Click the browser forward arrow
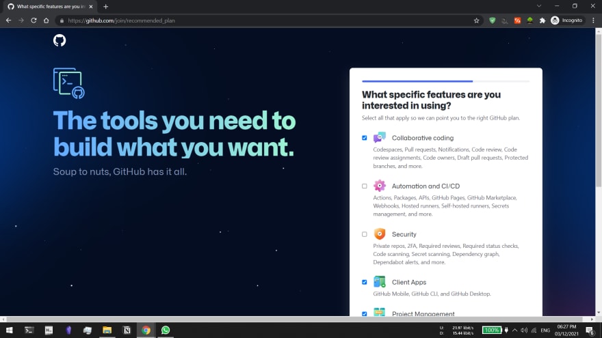 [21, 20]
